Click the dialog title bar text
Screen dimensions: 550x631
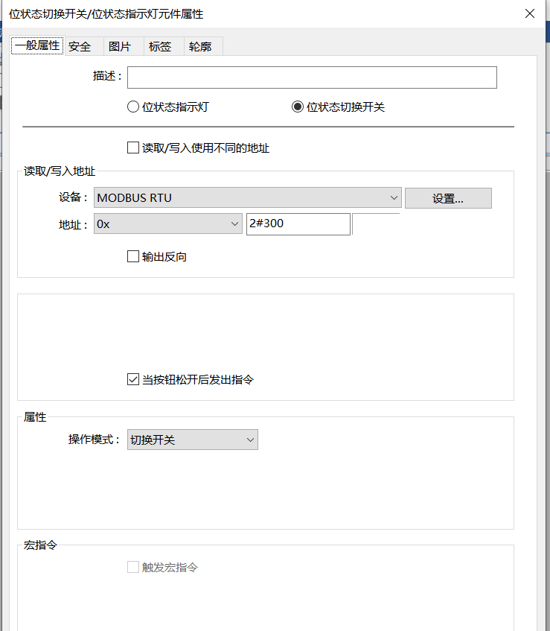[106, 13]
